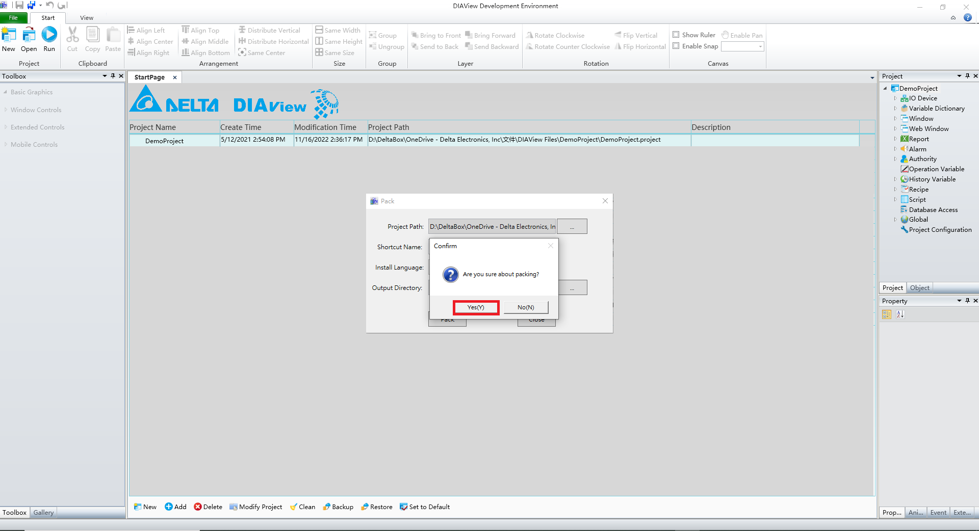979x531 pixels.
Task: Click Add project button at bottom
Action: coord(175,507)
